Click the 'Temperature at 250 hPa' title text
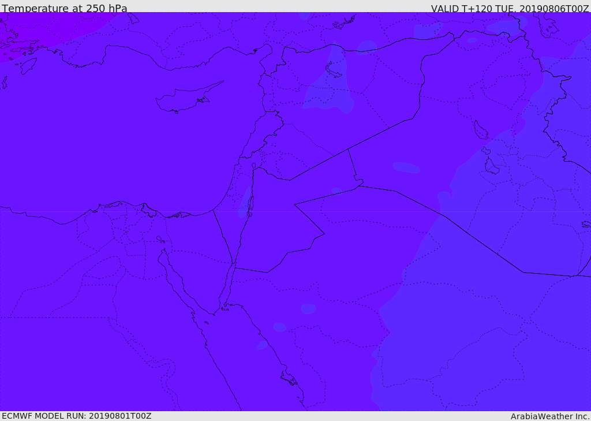The width and height of the screenshot is (591, 421). [x=65, y=8]
